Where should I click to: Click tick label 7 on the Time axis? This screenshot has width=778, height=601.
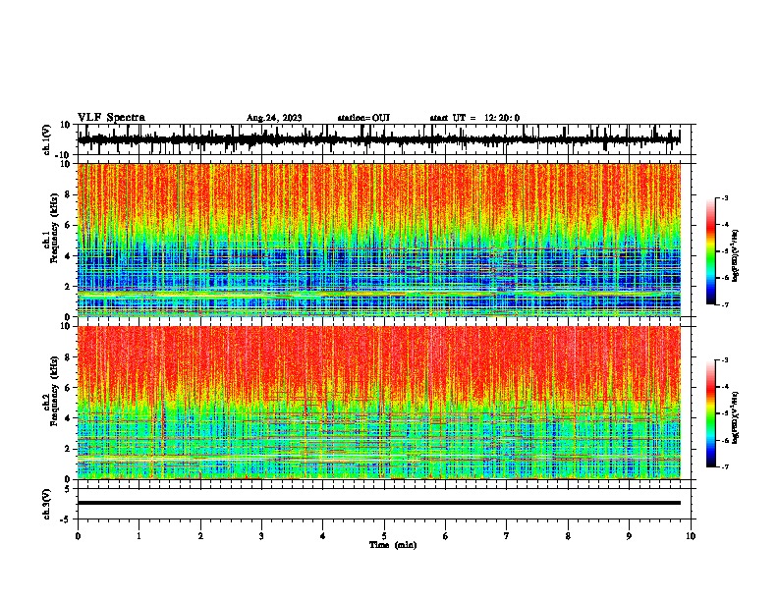point(507,536)
